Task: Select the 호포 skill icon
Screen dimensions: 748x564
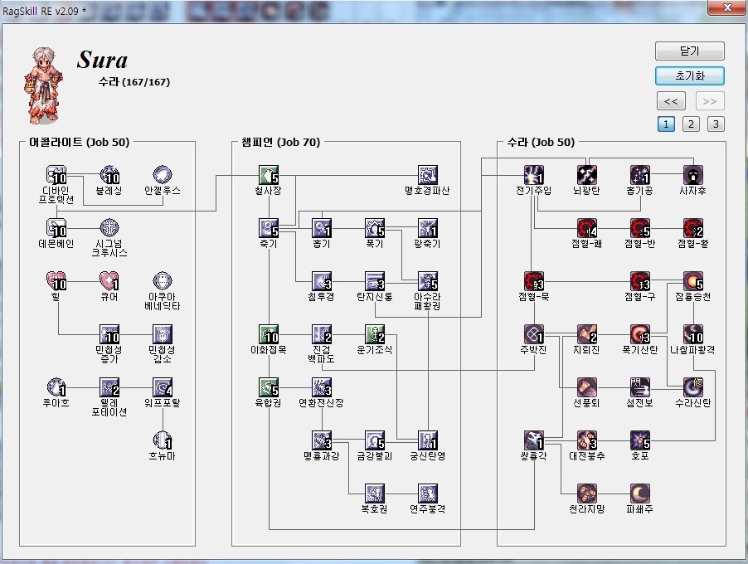Action: (x=639, y=440)
